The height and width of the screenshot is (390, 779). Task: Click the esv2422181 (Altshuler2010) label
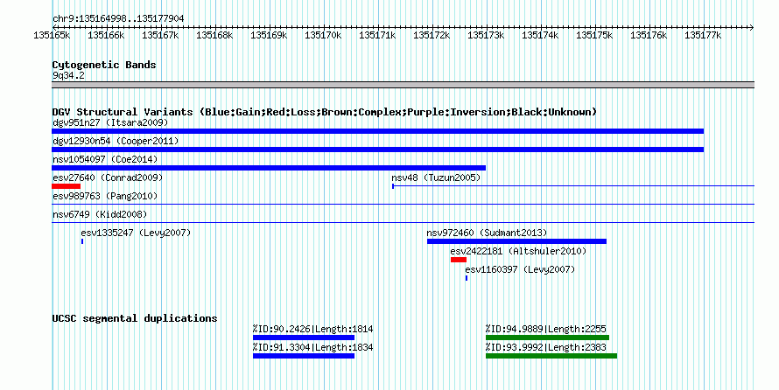click(519, 251)
